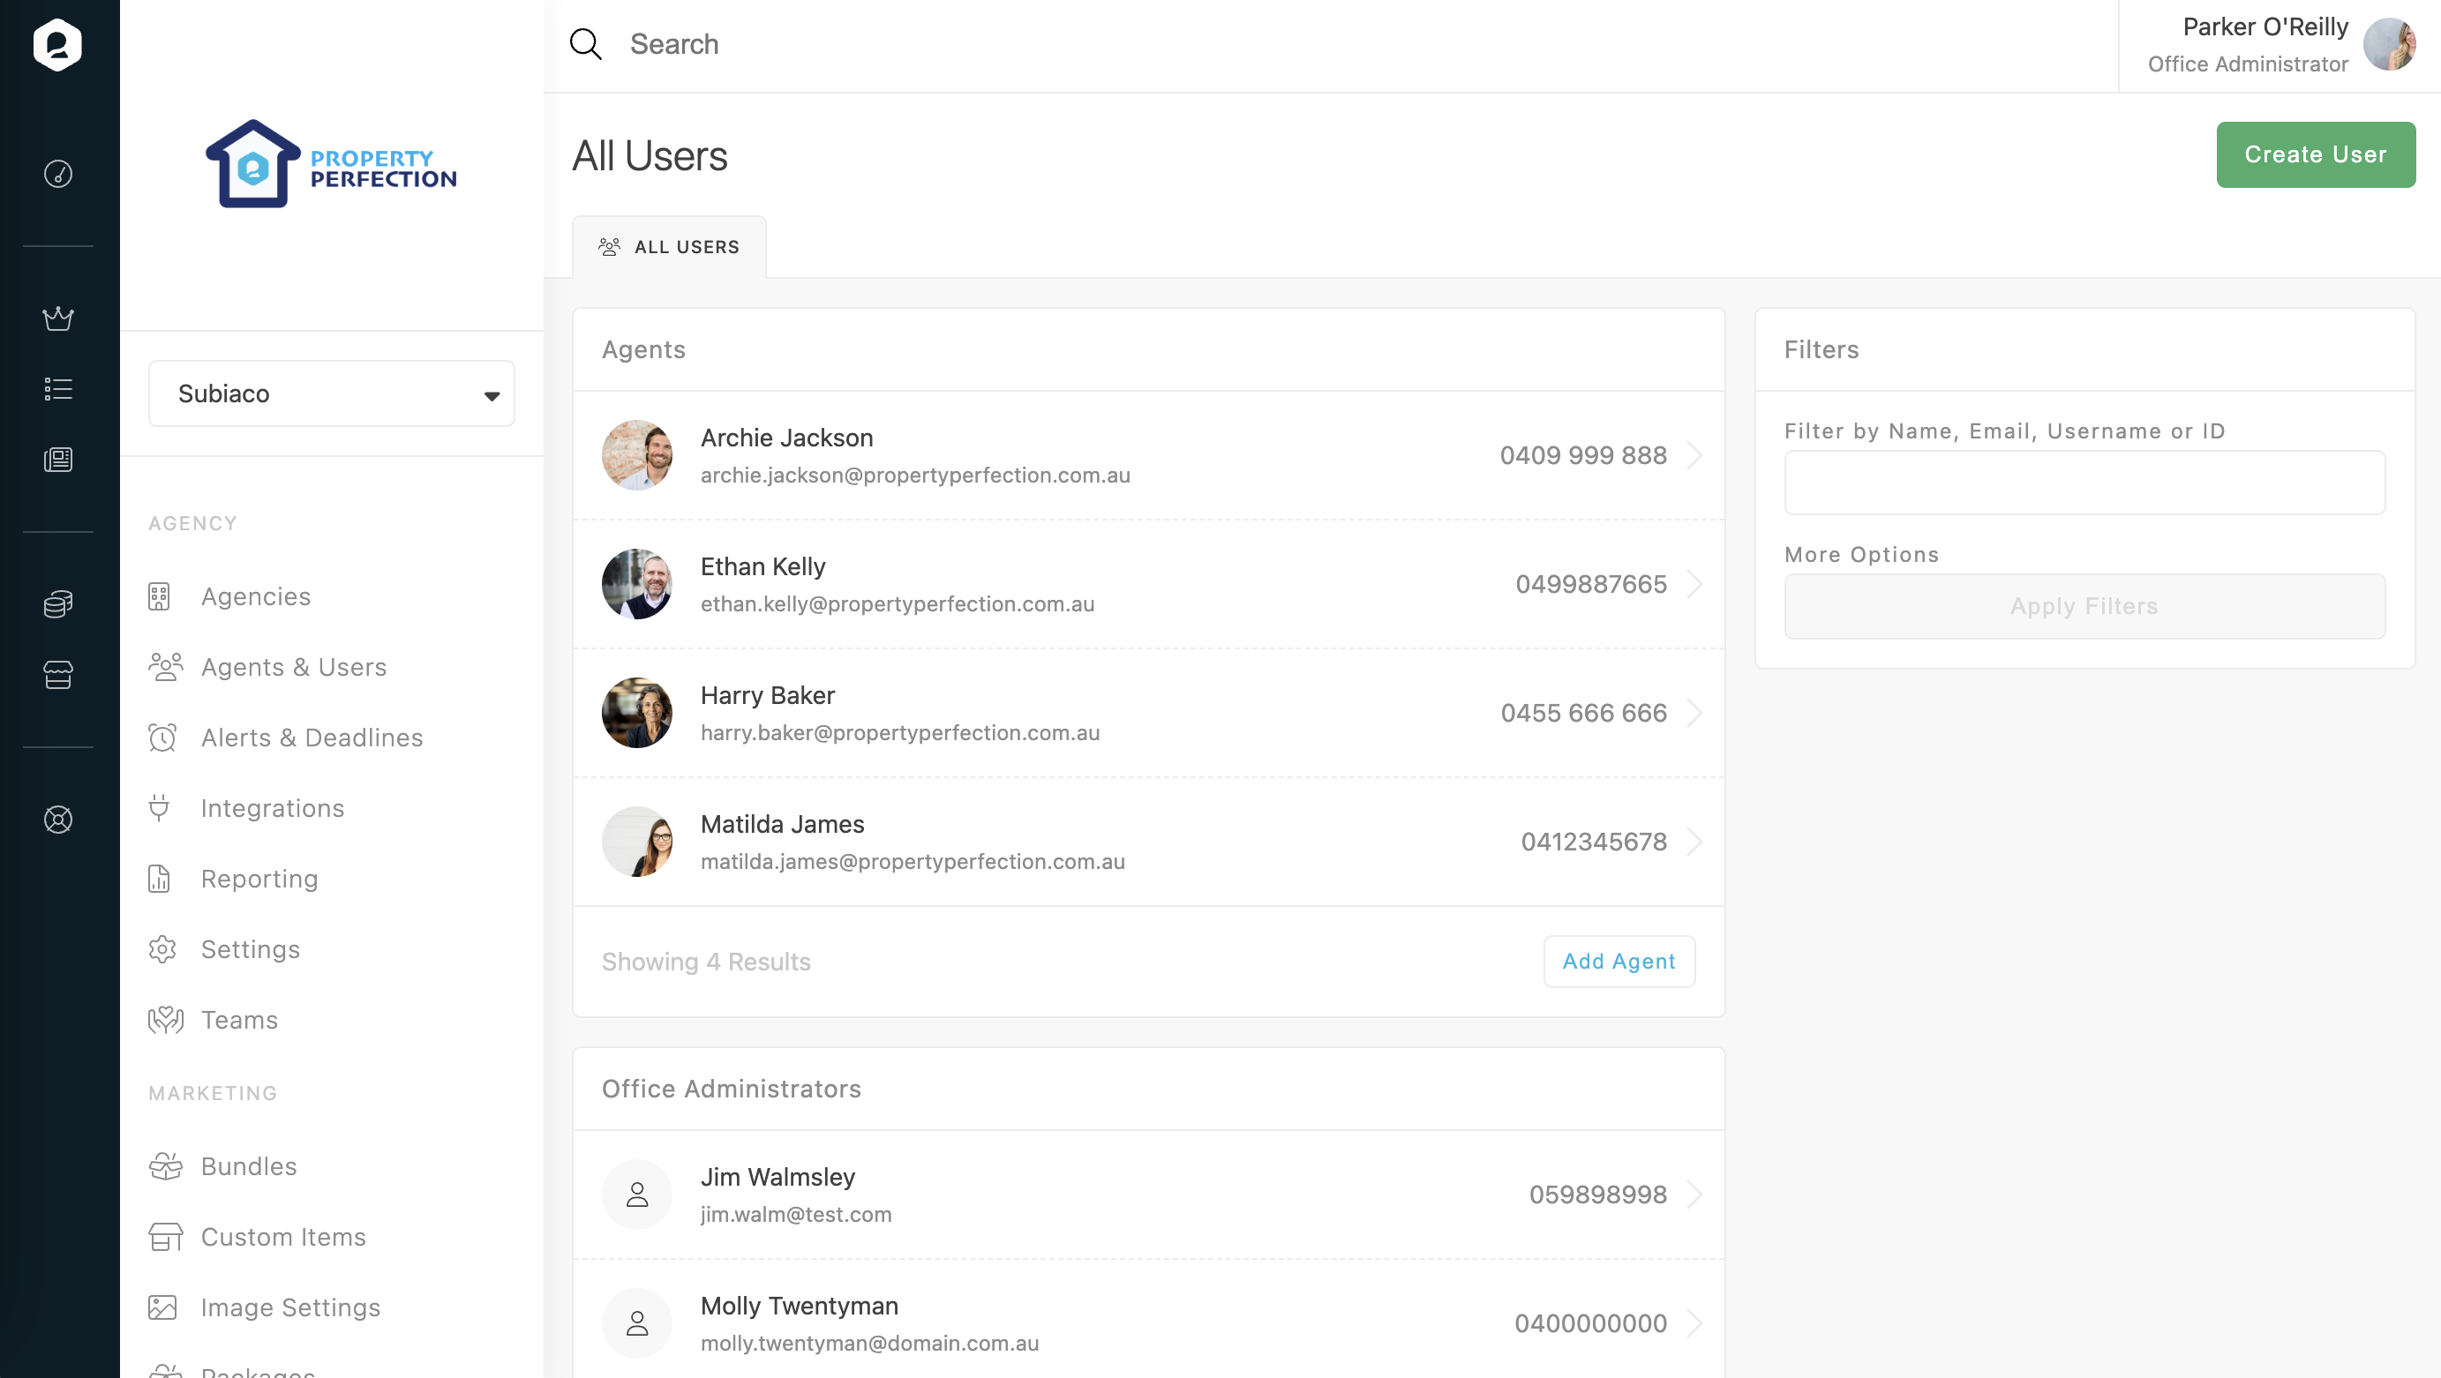
Task: Expand Matilda James row chevron
Action: (x=1695, y=842)
